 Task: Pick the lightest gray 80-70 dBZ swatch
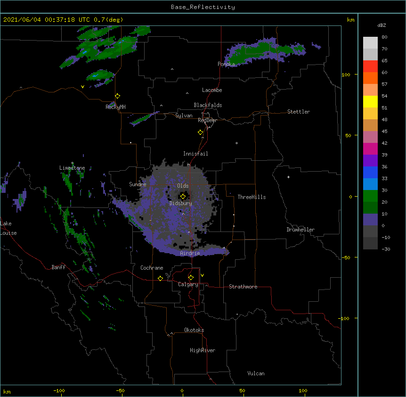pyautogui.click(x=370, y=43)
